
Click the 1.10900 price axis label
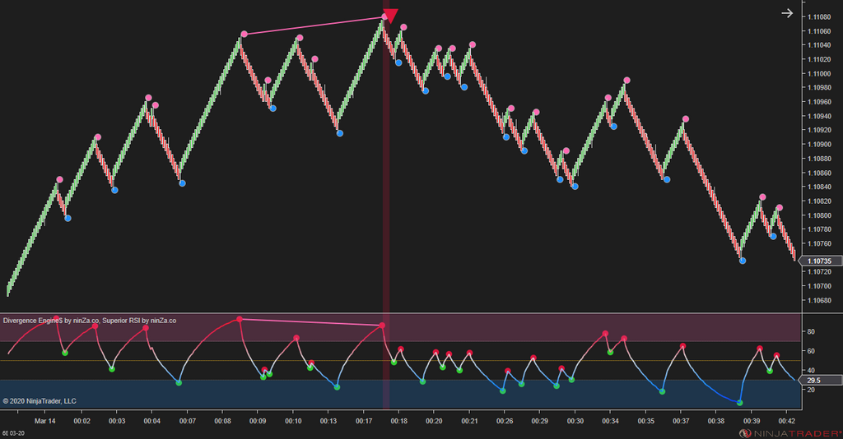819,145
